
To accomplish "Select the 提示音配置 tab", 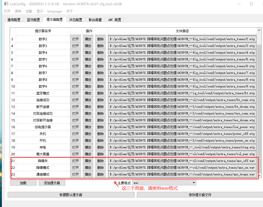I will tap(54, 19).
